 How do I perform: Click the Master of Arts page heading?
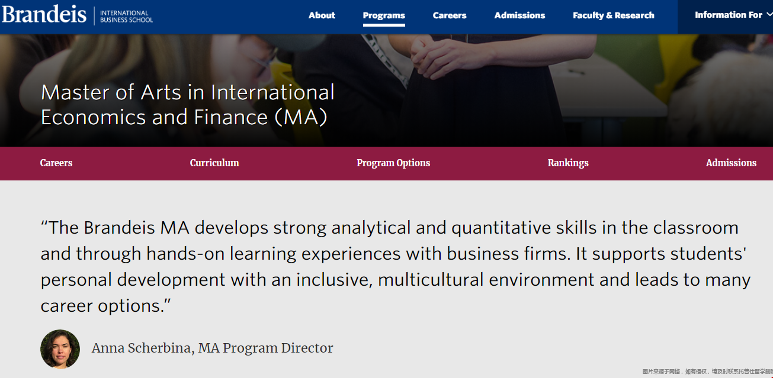click(188, 105)
